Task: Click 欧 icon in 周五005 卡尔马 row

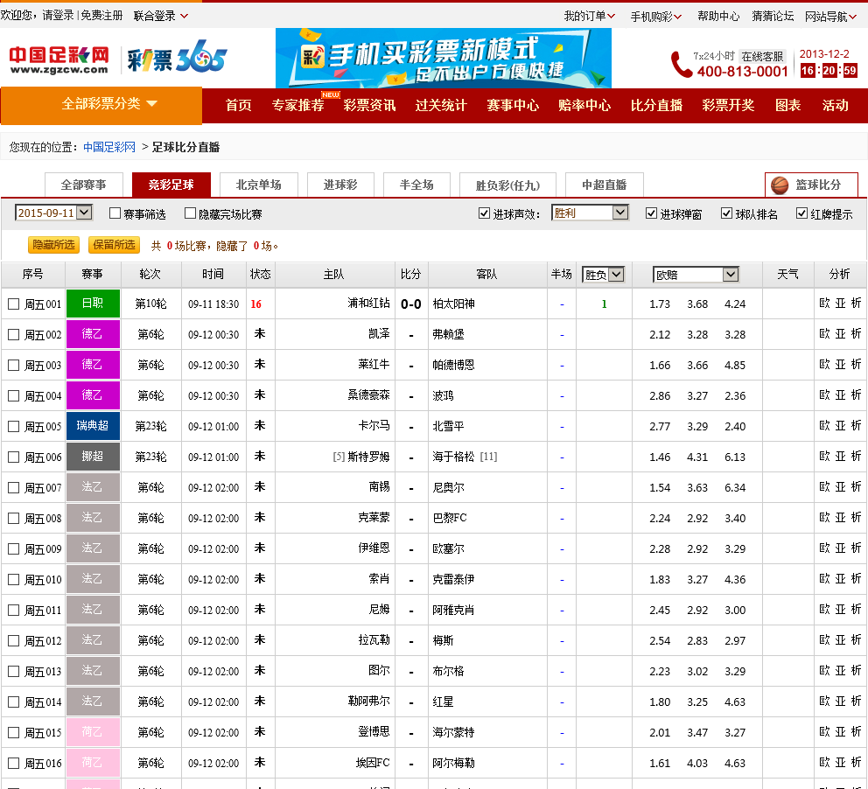Action: coord(824,425)
